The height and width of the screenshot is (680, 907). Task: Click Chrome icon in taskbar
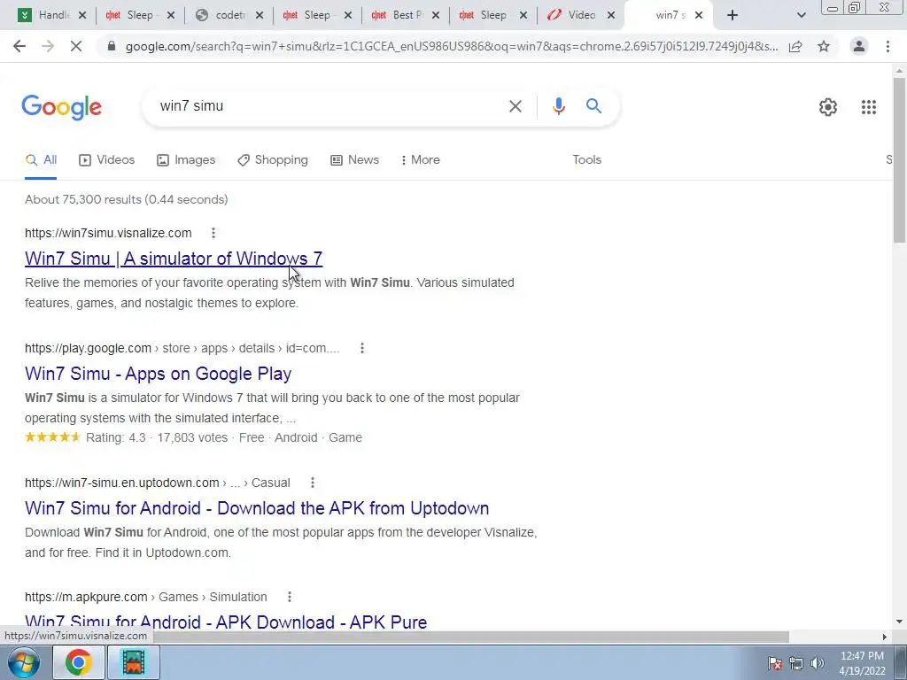pyautogui.click(x=79, y=662)
